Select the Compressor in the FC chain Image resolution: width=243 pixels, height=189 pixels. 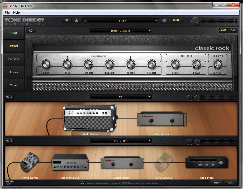coord(161,119)
